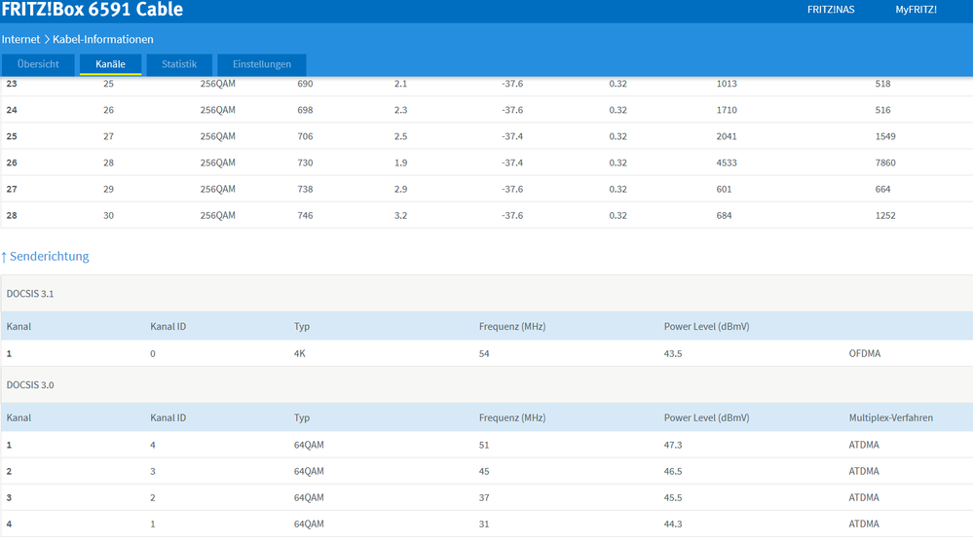This screenshot has height=542, width=973.
Task: Click the 2041 error count value
Action: click(727, 136)
